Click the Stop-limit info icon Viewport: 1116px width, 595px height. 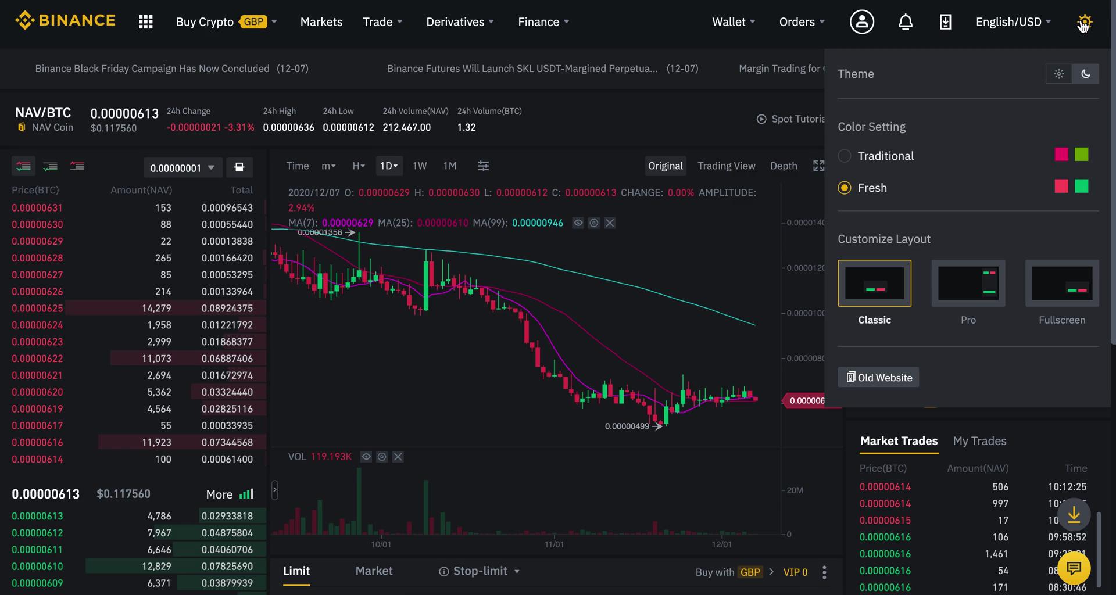coord(443,572)
